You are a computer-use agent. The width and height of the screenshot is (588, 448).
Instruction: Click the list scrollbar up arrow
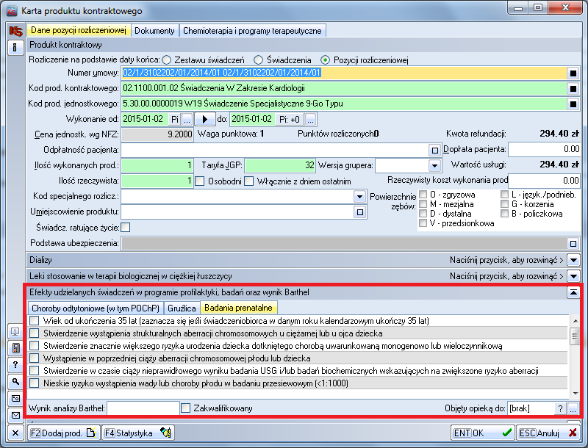click(x=576, y=321)
